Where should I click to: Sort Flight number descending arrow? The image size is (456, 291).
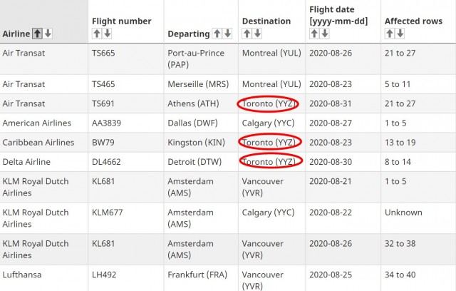(x=107, y=34)
